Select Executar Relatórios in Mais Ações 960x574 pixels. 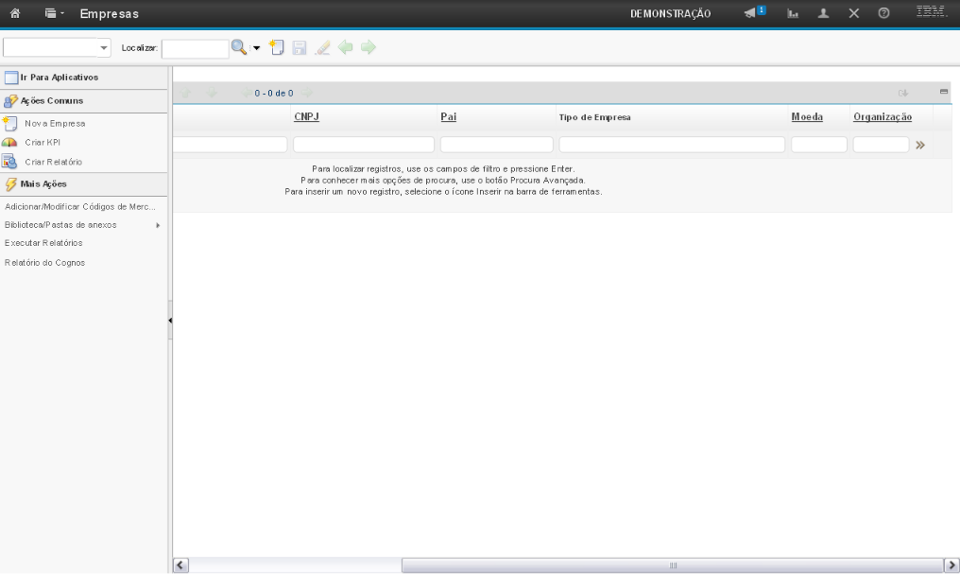click(x=43, y=243)
